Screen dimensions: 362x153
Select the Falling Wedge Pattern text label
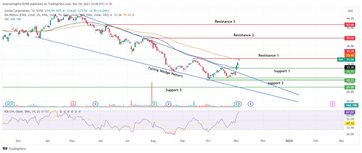coord(165,72)
